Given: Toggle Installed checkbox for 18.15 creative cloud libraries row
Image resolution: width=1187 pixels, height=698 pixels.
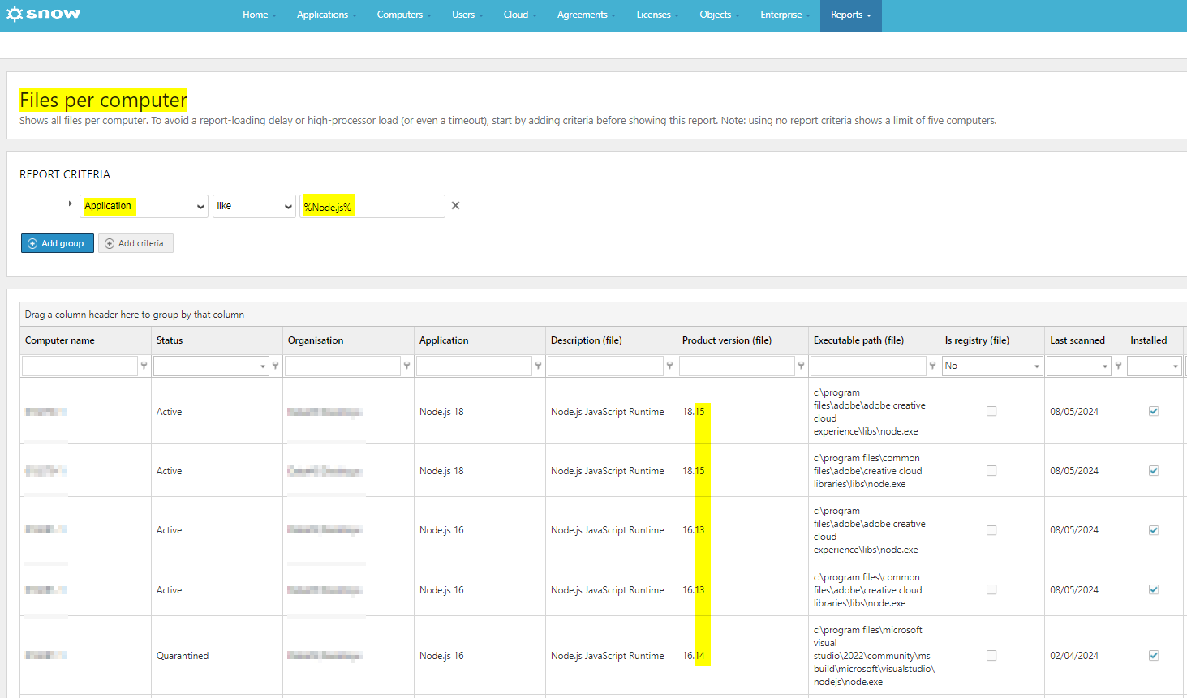Looking at the screenshot, I should pyautogui.click(x=1154, y=471).
